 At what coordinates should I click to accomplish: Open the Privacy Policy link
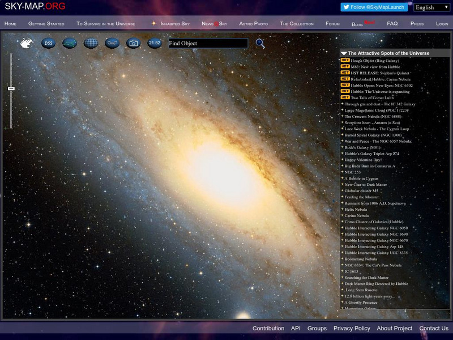[x=351, y=328]
